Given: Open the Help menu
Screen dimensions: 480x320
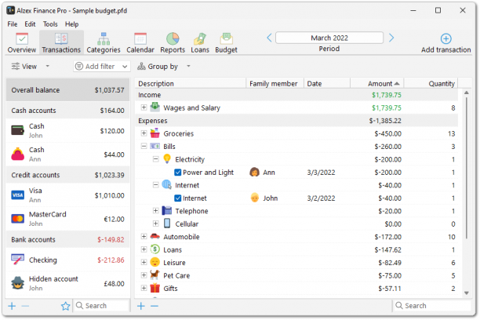Looking at the screenshot, I should coord(71,24).
